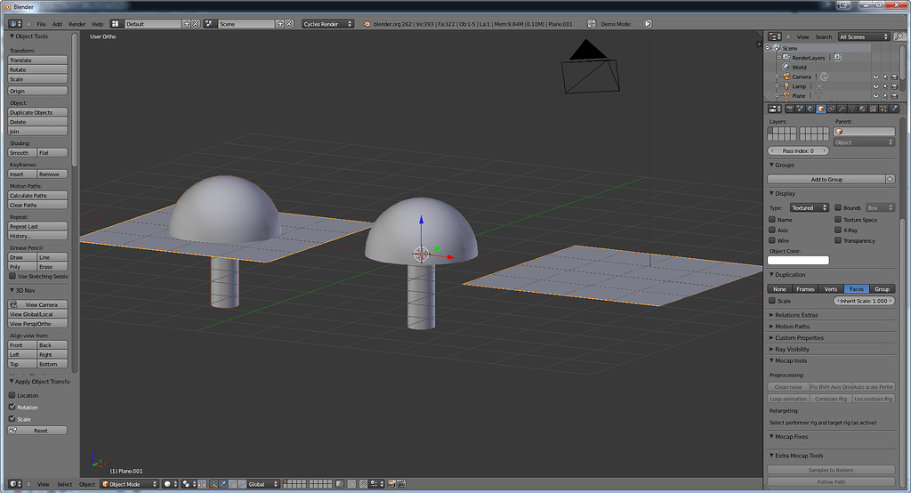Open the Modifiers tab (wrench icon)
911x493 pixels.
tap(842, 109)
